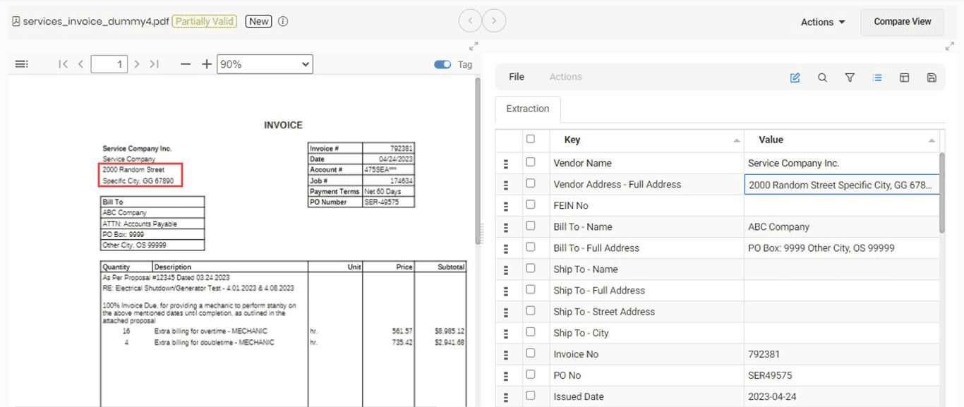Check the FEIN No row checkbox
This screenshot has width=964, height=407.
pyautogui.click(x=531, y=205)
